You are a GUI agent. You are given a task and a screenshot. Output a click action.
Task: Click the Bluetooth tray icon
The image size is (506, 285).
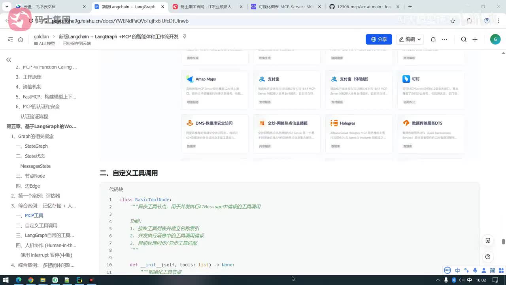coord(454,280)
